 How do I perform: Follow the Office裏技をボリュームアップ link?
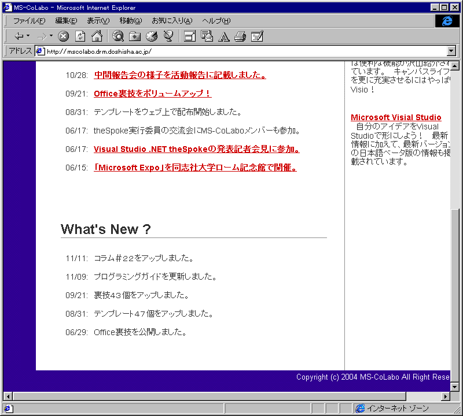coord(152,94)
